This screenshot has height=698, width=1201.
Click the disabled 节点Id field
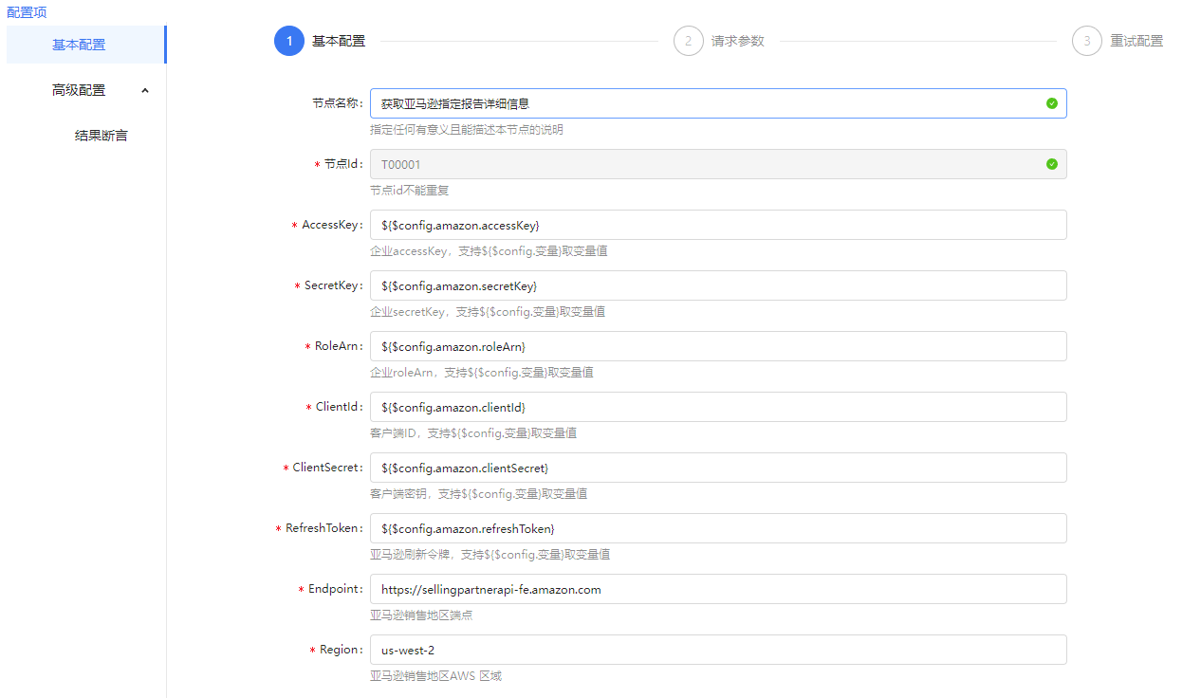tap(702, 164)
